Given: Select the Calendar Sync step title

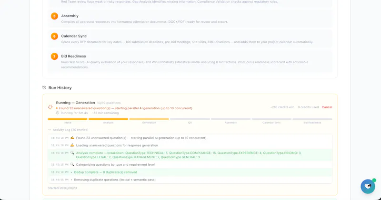Looking at the screenshot, I should (x=74, y=36).
